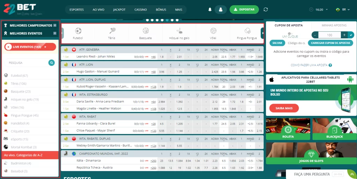
Task: Switch to the Minhas Apostas tab
Action: [334, 25]
